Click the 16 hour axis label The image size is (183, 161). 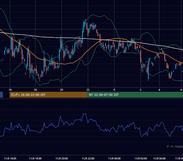point(10,90)
